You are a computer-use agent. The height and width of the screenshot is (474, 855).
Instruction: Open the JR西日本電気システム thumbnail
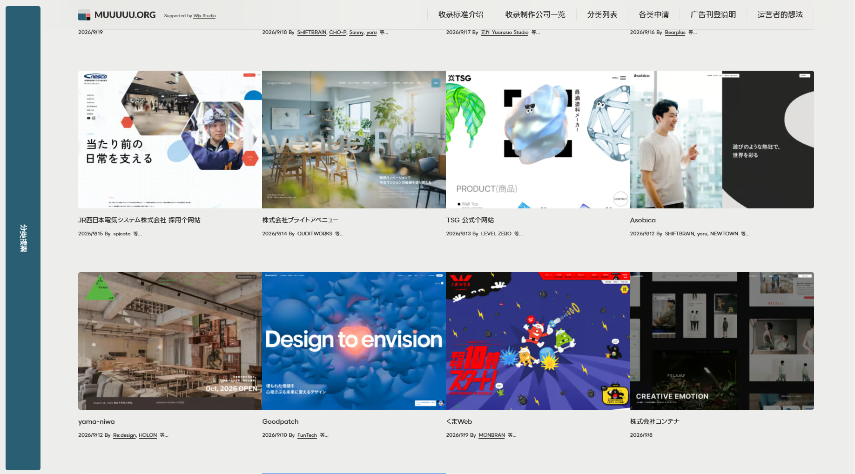click(x=170, y=140)
